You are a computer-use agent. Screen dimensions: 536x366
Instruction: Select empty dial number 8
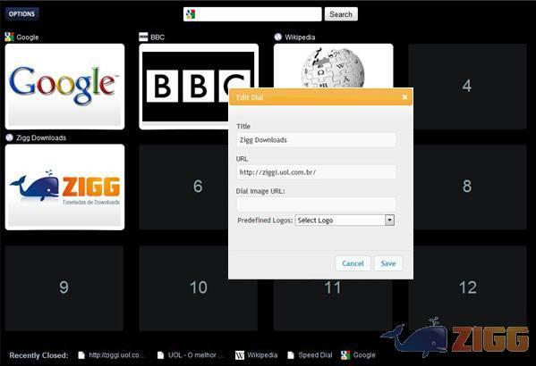[x=470, y=187]
